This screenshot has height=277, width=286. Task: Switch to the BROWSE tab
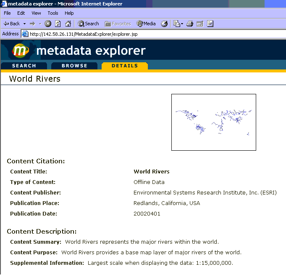pos(74,66)
